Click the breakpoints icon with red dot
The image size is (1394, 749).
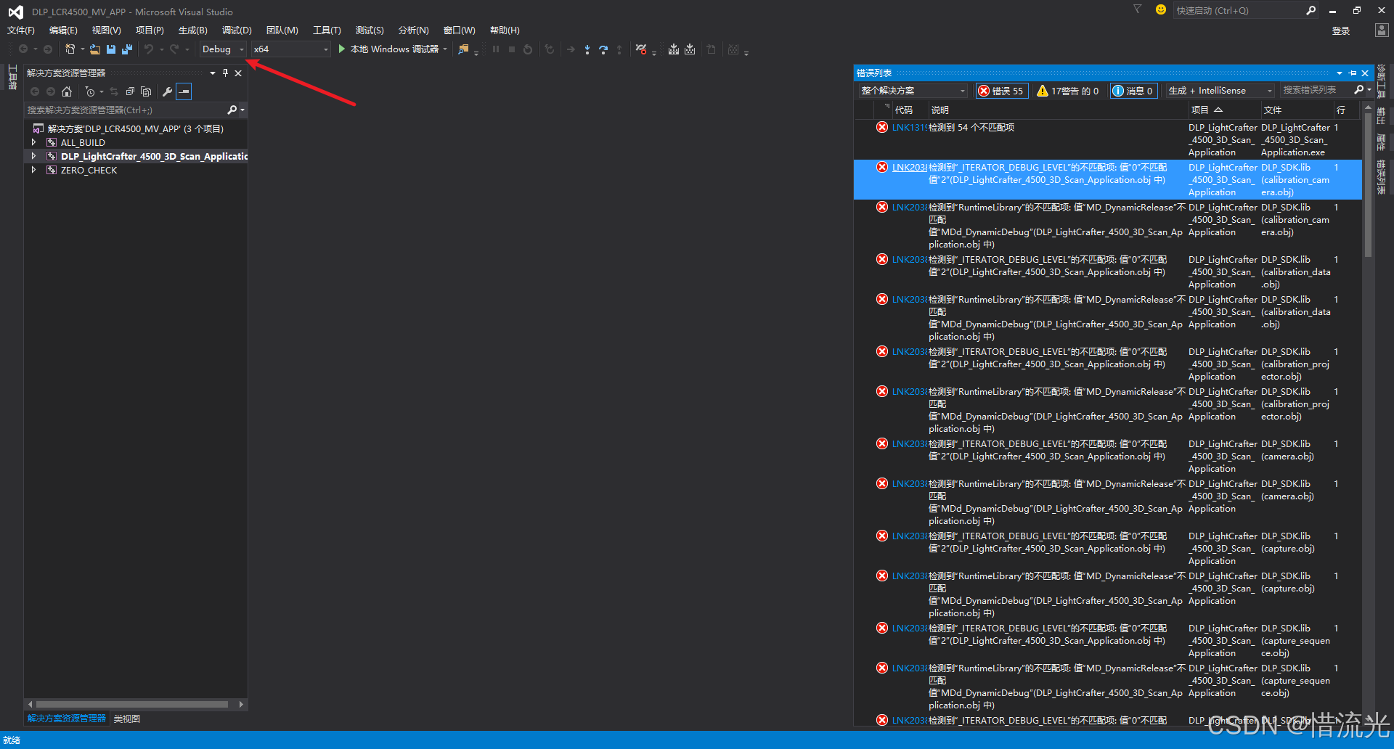[x=640, y=49]
